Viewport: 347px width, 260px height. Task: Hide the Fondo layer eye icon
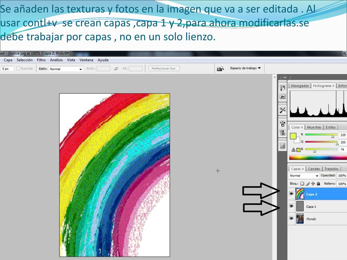tap(291, 218)
